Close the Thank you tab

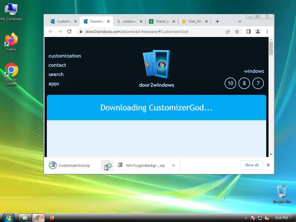pos(174,21)
